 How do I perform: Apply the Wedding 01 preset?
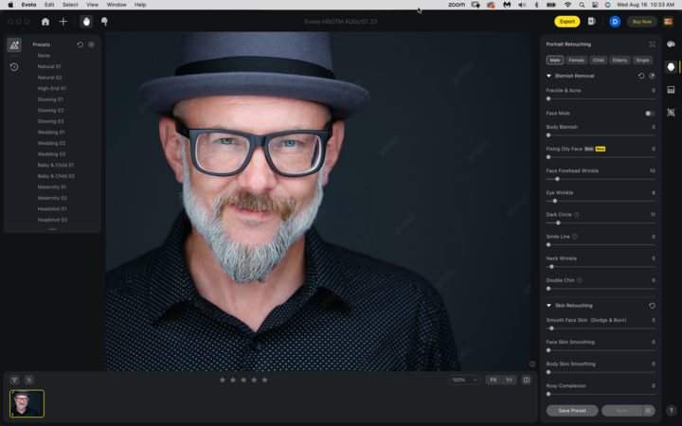point(51,133)
